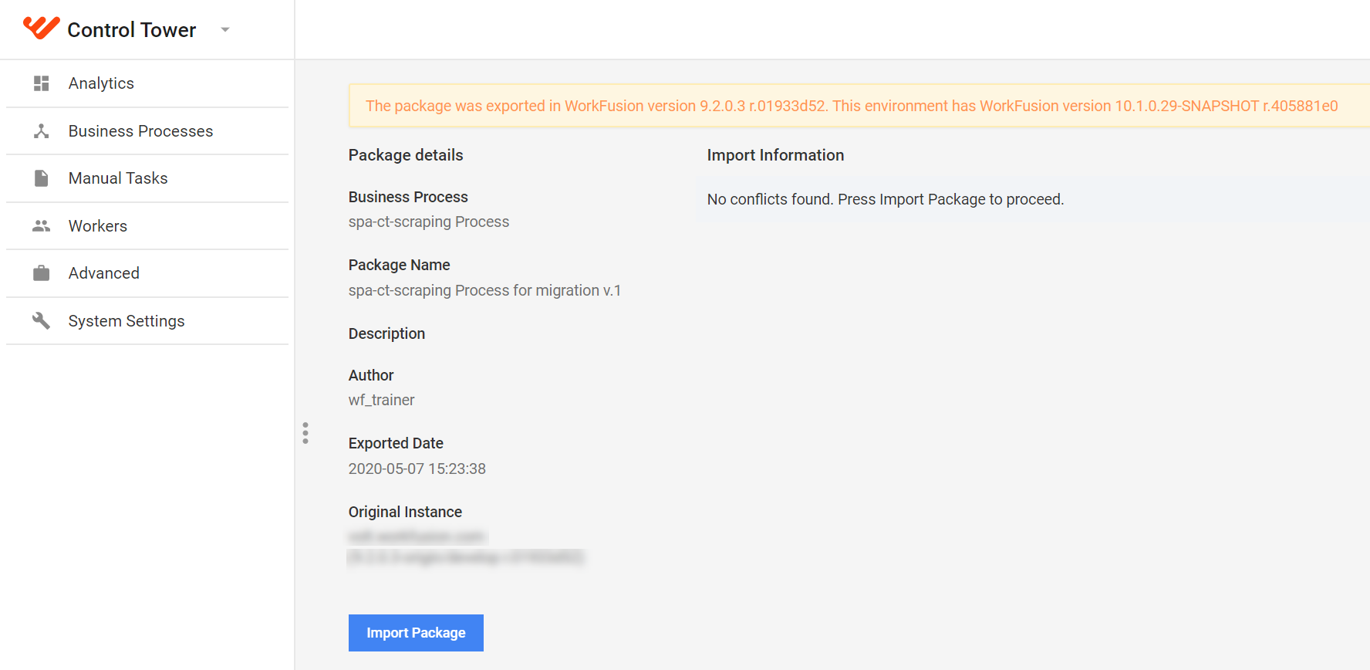Select Manual Tasks in sidebar
Viewport: 1370px width, 670px height.
coord(147,178)
